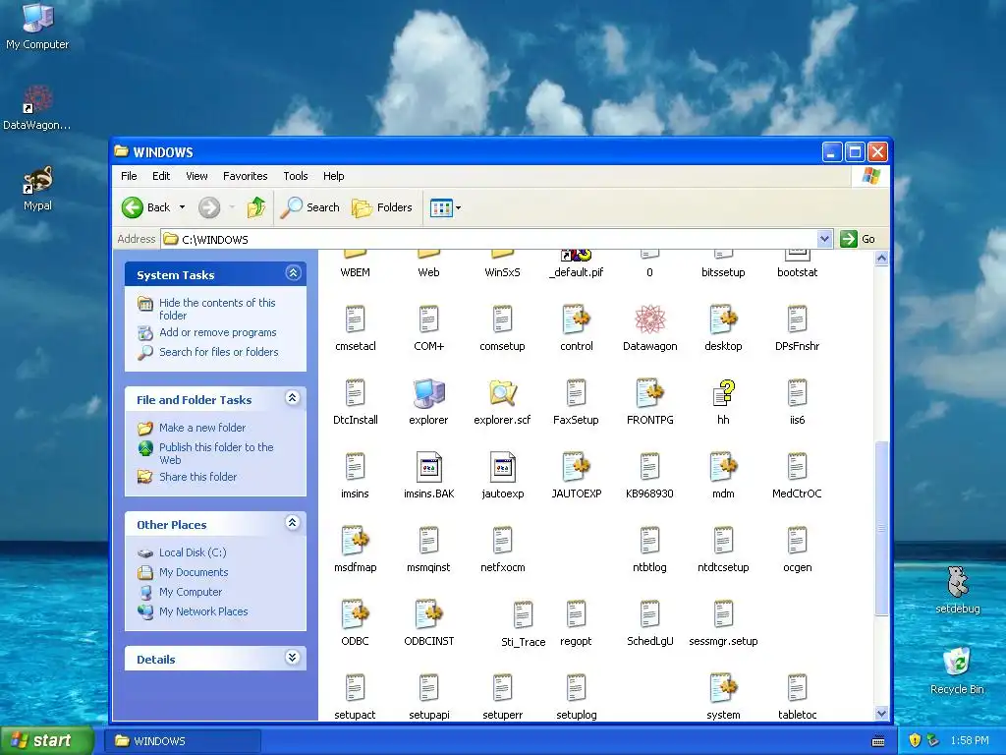Click Hide the contents of this folder

[x=217, y=309]
